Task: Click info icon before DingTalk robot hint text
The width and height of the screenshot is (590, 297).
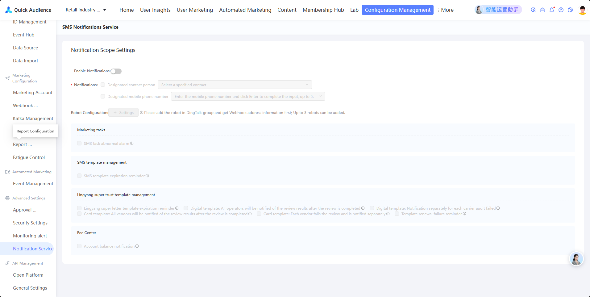Action: pos(142,112)
